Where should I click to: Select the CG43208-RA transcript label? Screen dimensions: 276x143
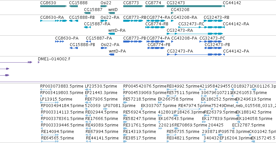(184, 18)
